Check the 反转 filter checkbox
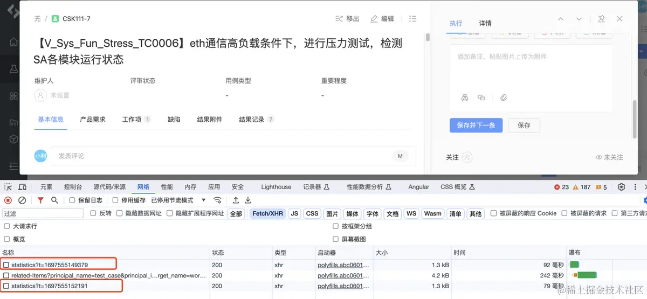The height and width of the screenshot is (299, 647). click(93, 213)
